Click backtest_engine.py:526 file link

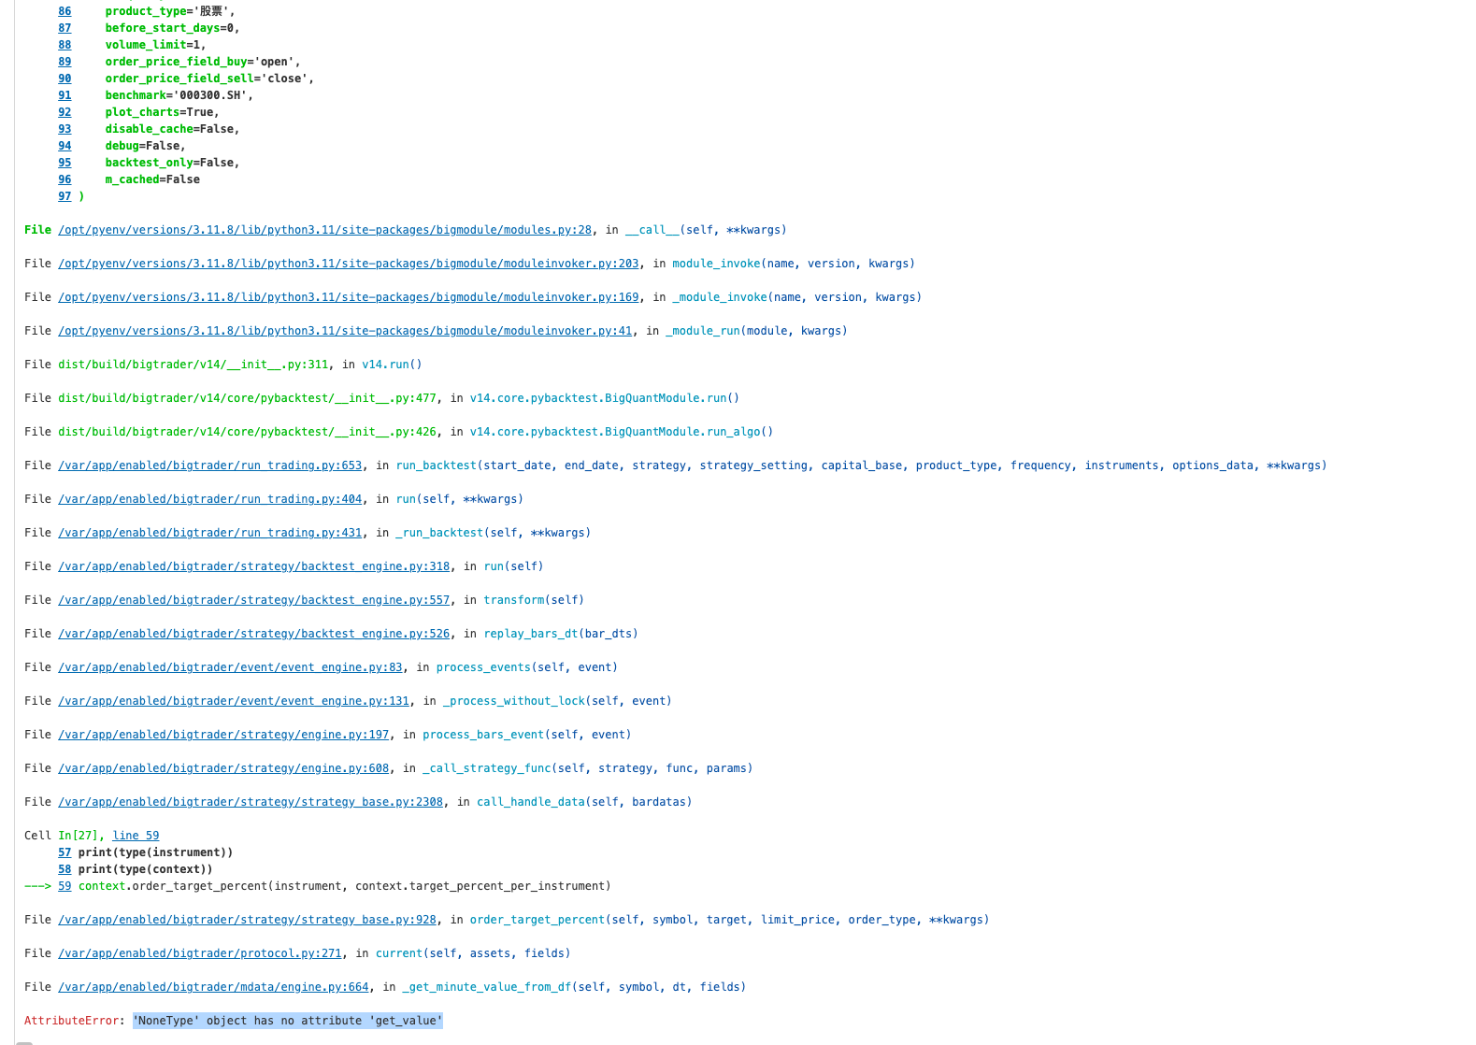[x=253, y=634]
